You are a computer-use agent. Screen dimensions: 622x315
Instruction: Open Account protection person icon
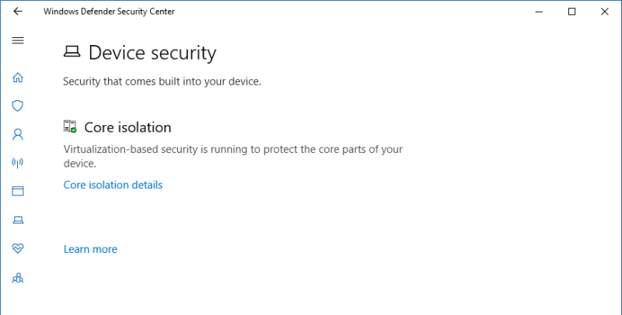click(18, 134)
